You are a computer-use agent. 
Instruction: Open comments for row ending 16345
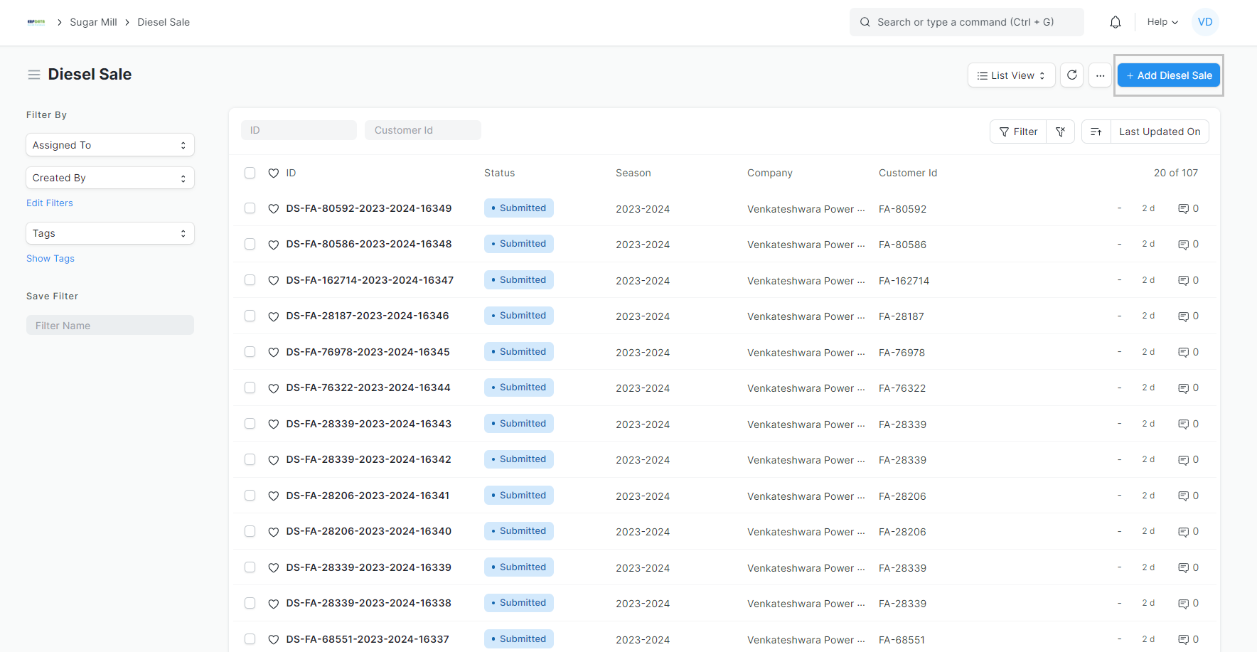click(x=1188, y=353)
